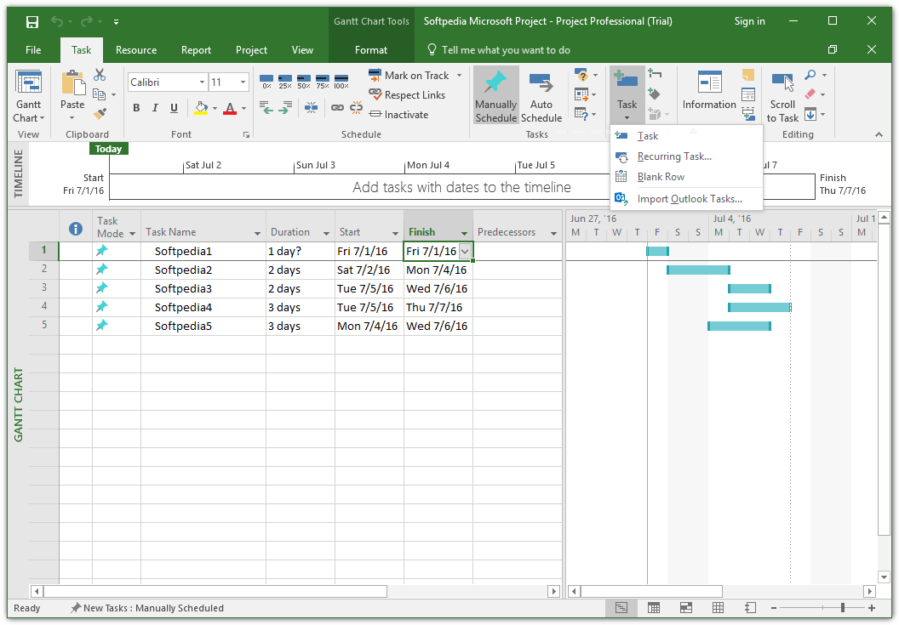Choose Recurring Task... from the menu
Image resolution: width=899 pixels, height=625 pixels.
686,156
